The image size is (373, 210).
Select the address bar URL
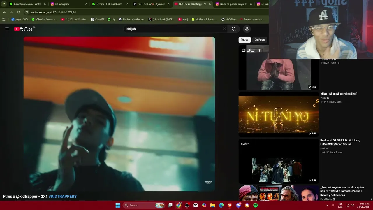point(53,12)
